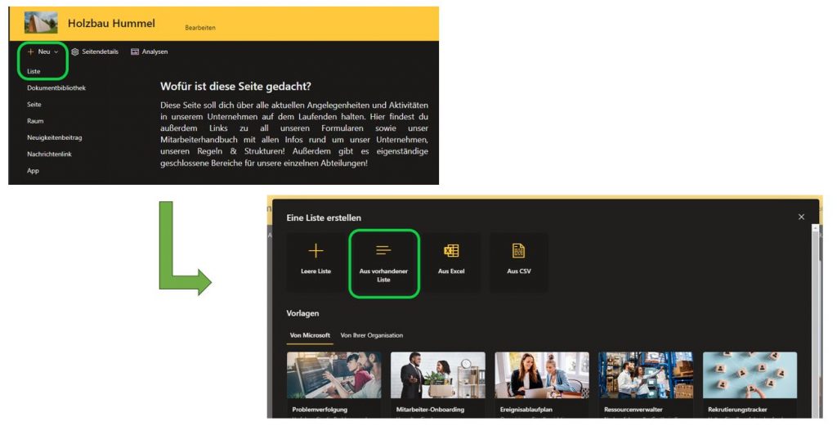837x426 pixels.
Task: Choose Liste from the Neu menu
Action: pyautogui.click(x=34, y=71)
